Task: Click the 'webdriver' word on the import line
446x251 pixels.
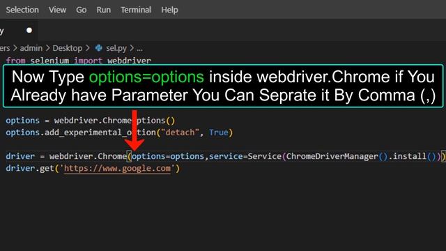Action: [x=129, y=61]
